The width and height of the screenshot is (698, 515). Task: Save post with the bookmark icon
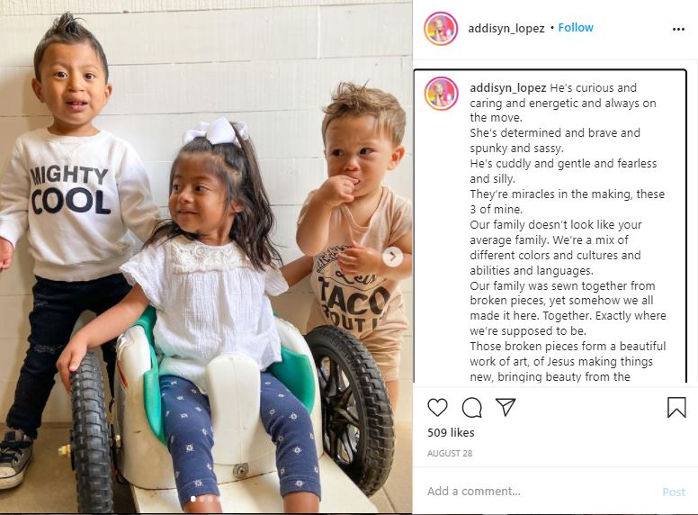click(676, 407)
